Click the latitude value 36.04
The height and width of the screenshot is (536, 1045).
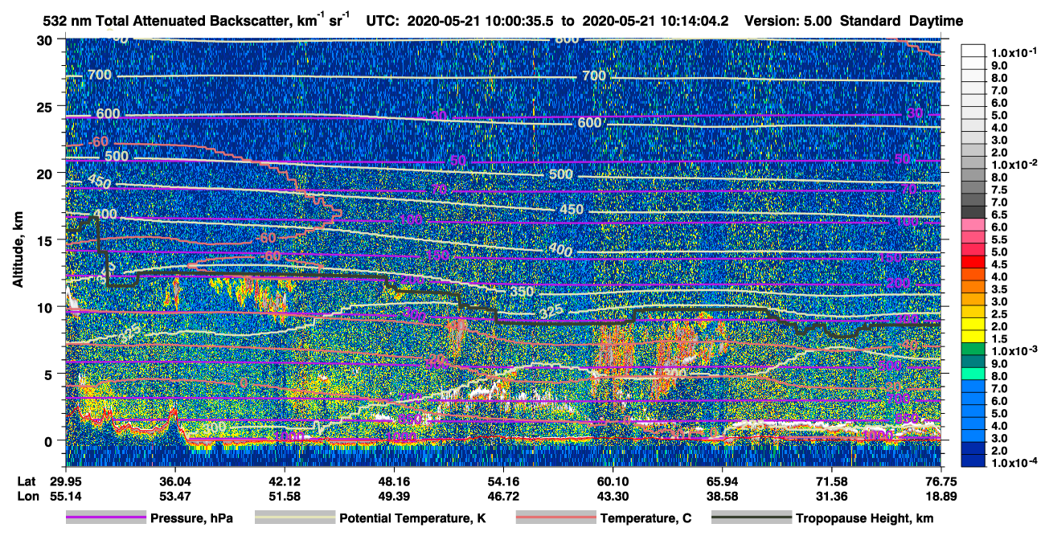(175, 481)
